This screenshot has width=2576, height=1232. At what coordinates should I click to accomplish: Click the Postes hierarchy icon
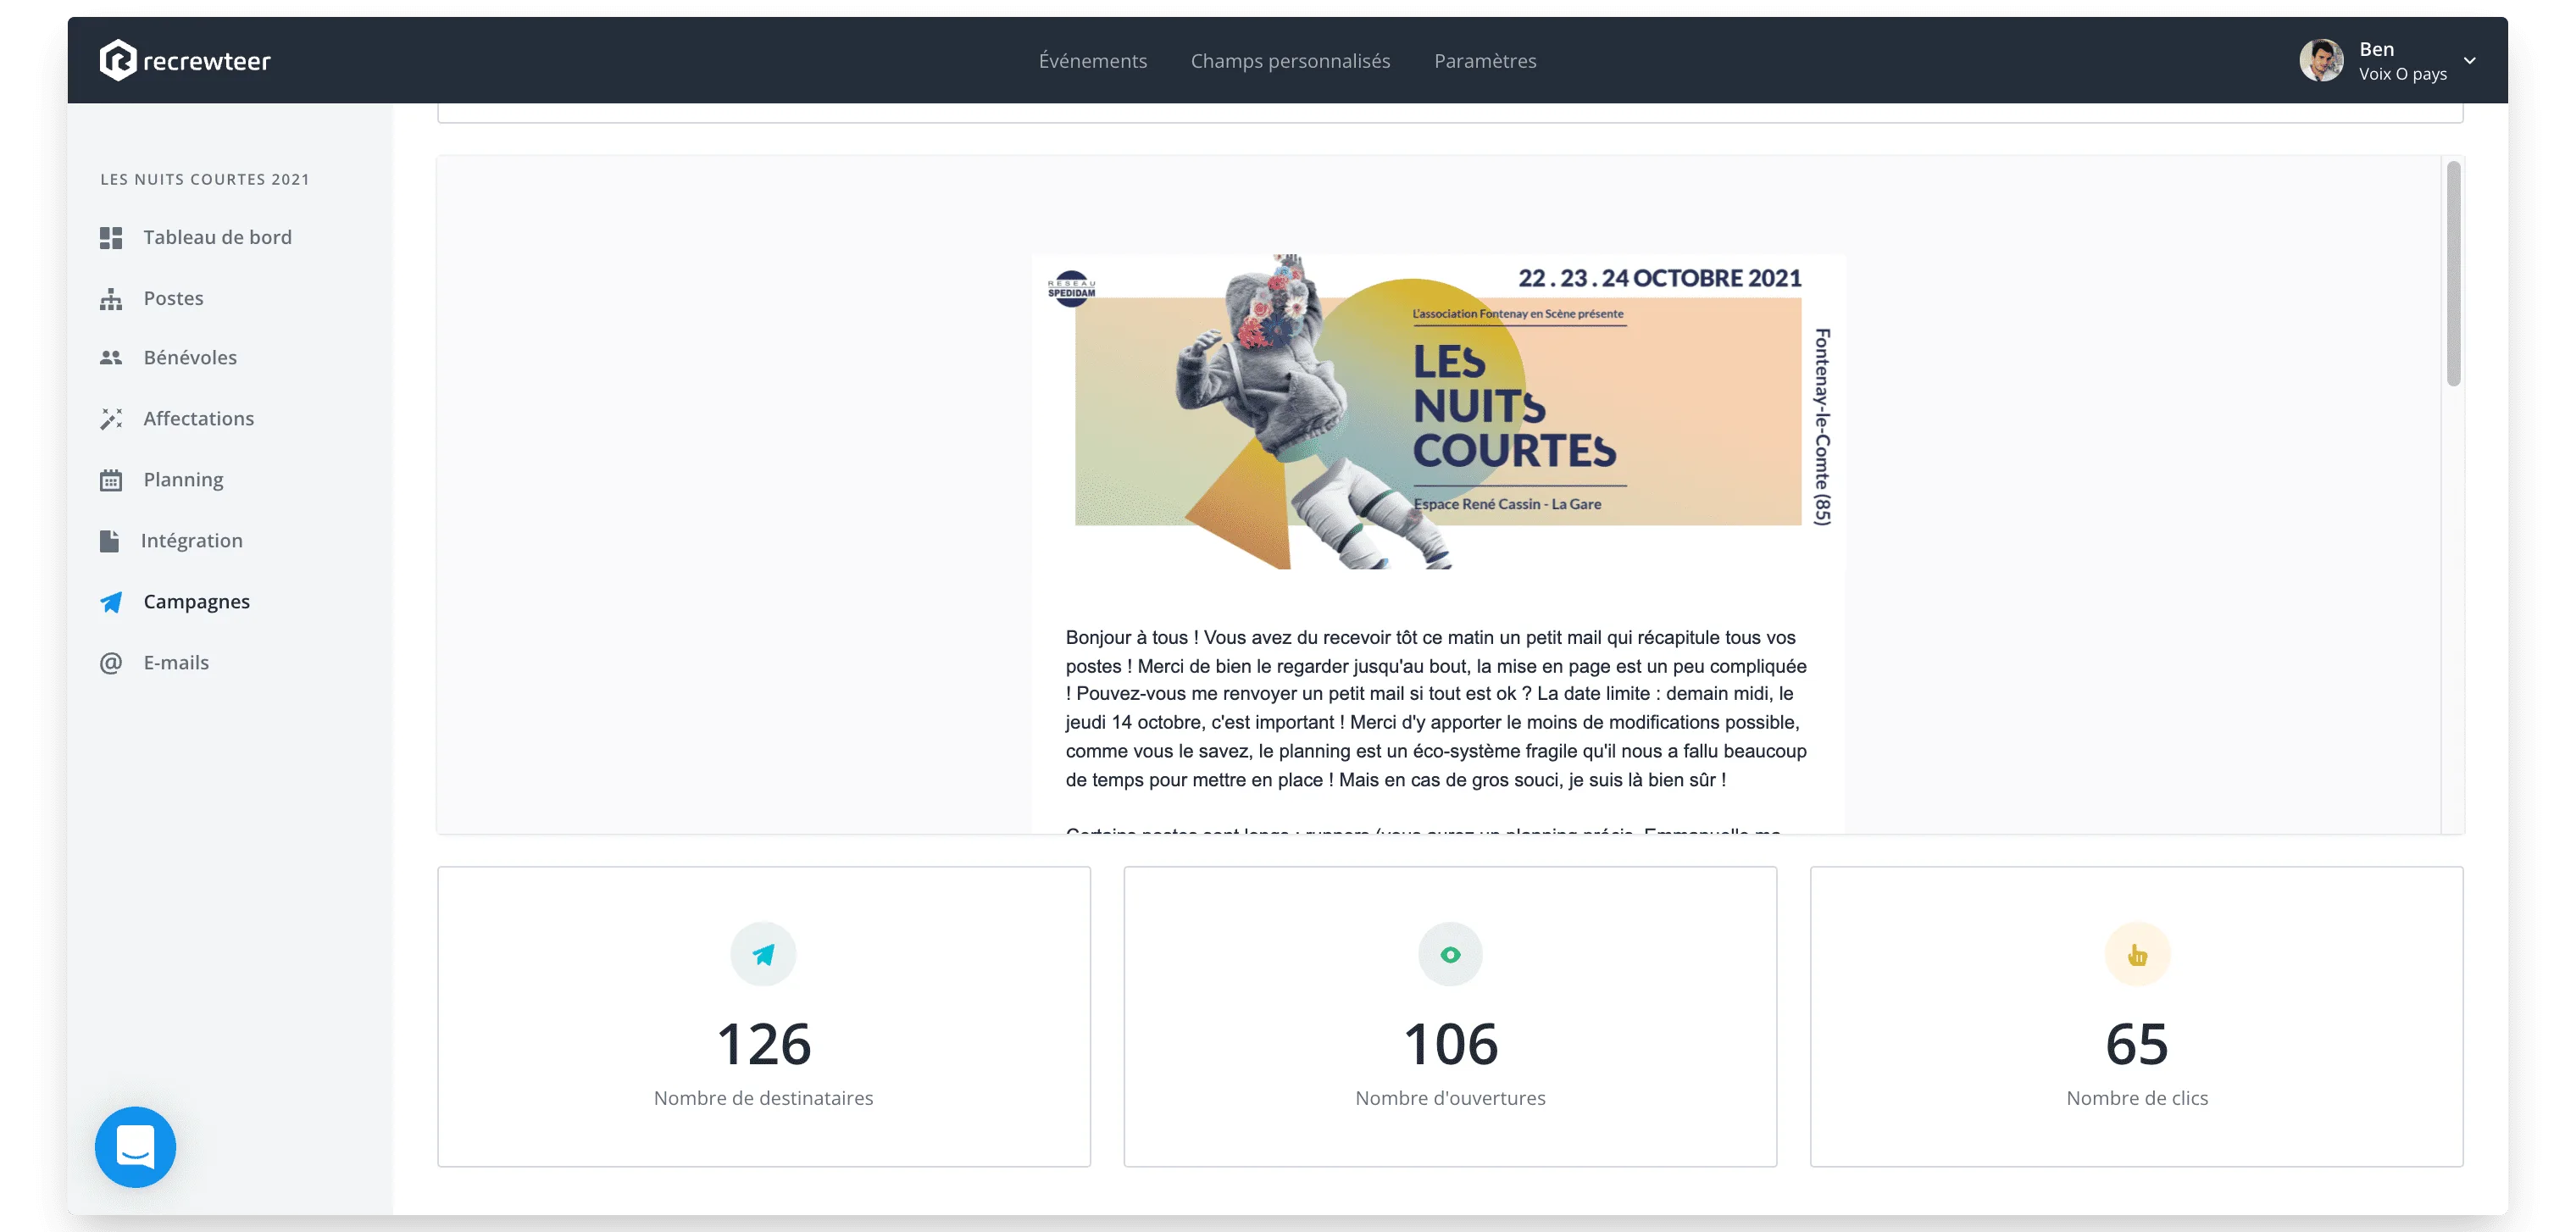(x=111, y=299)
